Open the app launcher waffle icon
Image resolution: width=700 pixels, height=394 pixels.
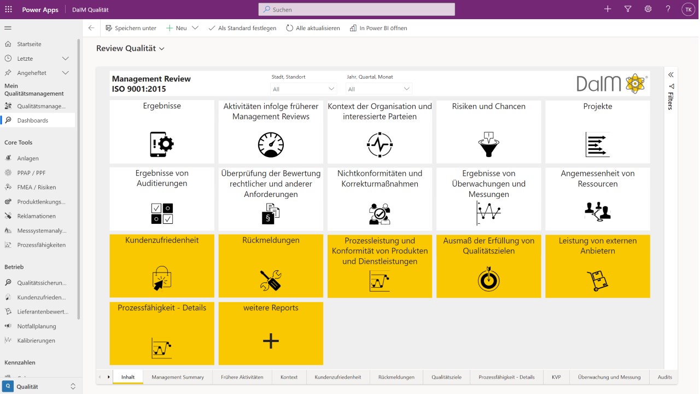pyautogui.click(x=8, y=9)
